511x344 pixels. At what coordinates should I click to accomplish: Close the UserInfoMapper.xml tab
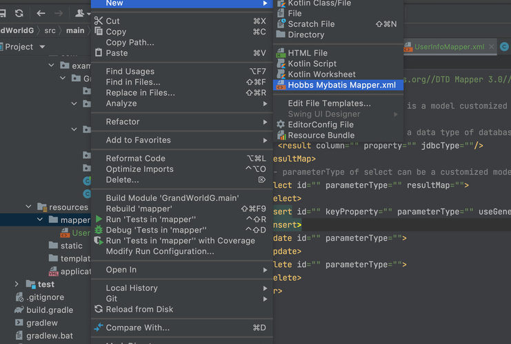pyautogui.click(x=491, y=47)
